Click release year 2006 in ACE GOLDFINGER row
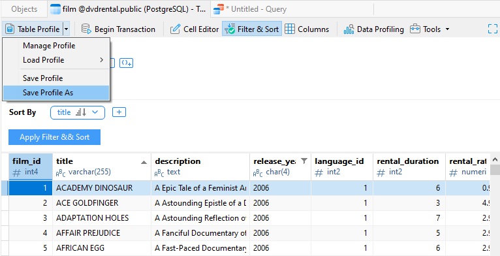The height and width of the screenshot is (256, 500). coord(280,203)
